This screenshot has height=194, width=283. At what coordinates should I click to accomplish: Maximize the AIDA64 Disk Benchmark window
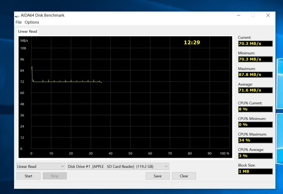click(x=253, y=15)
